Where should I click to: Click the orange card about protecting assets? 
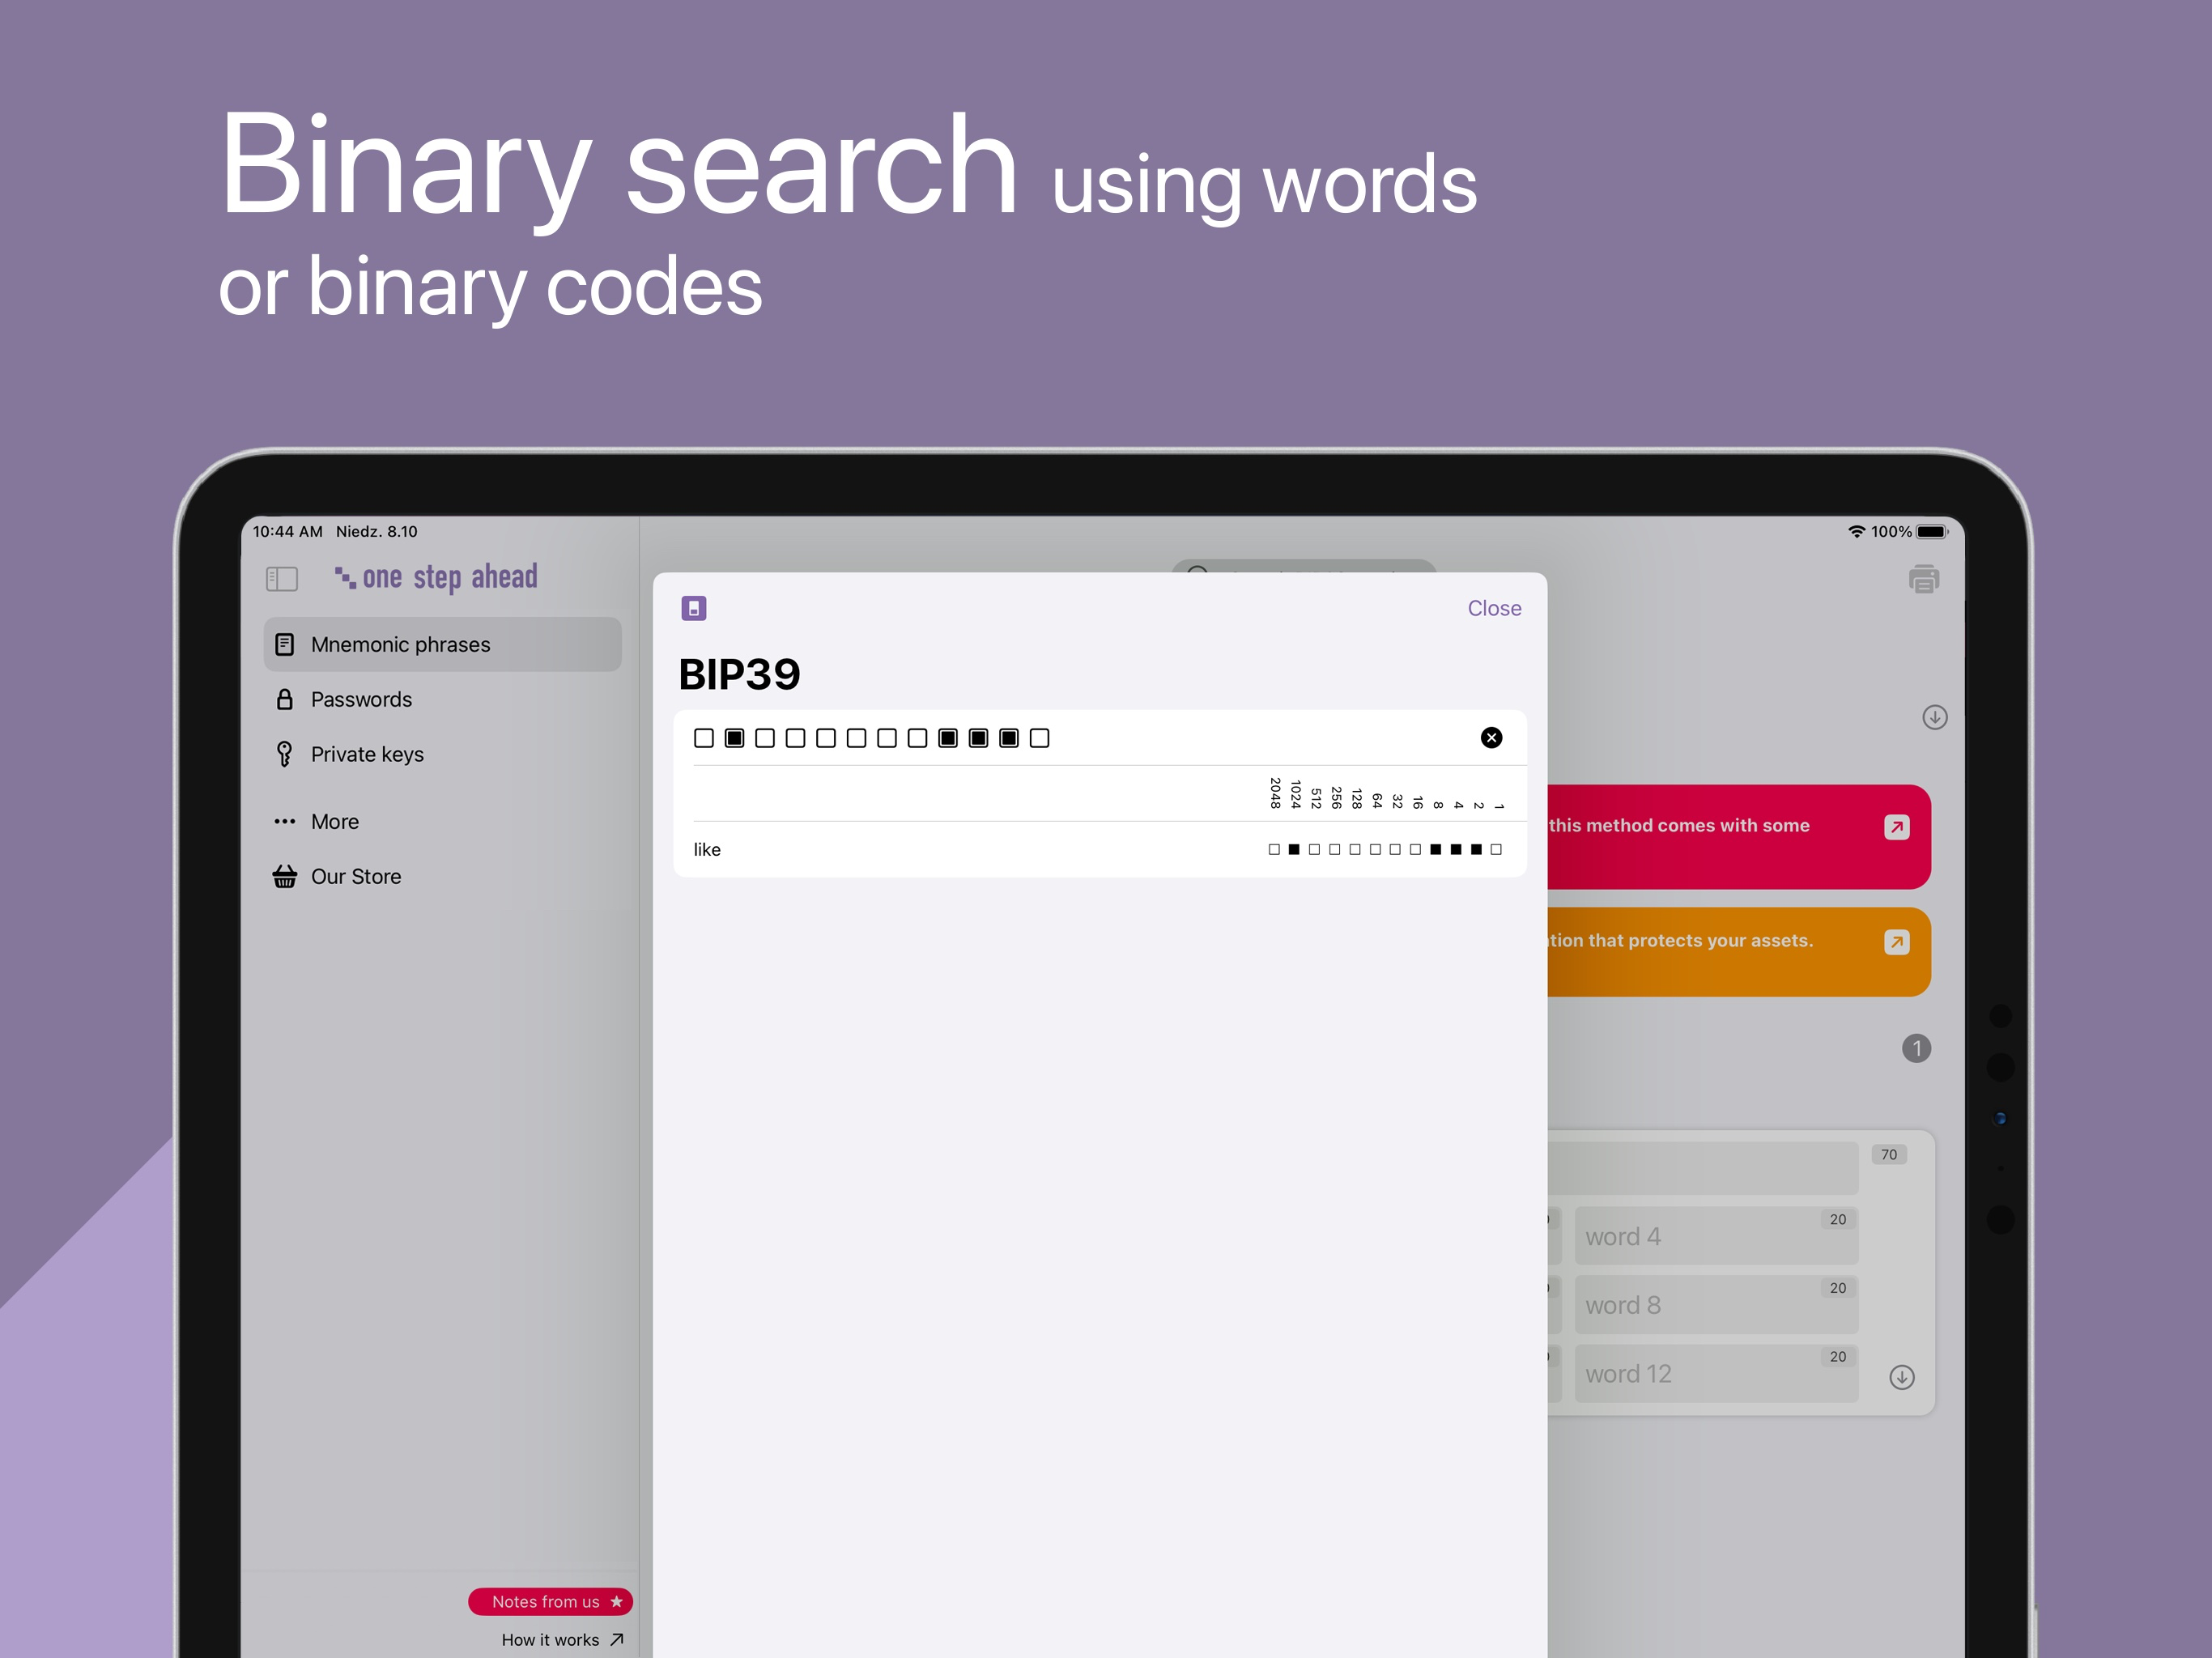[x=1738, y=952]
